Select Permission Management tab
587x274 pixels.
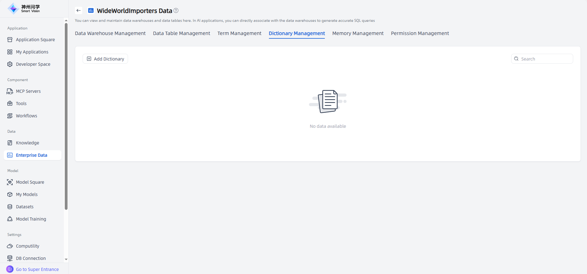420,33
